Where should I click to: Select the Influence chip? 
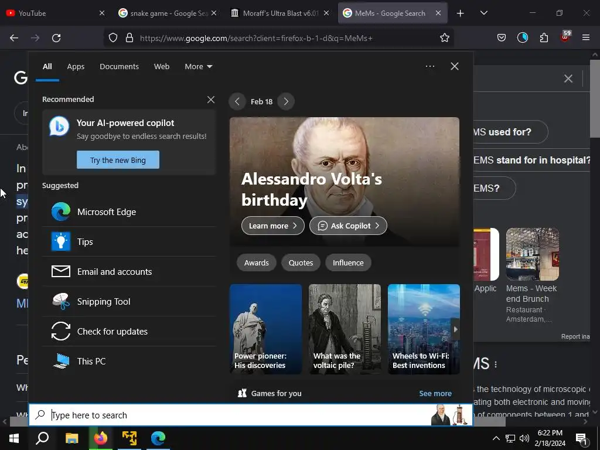(x=348, y=263)
